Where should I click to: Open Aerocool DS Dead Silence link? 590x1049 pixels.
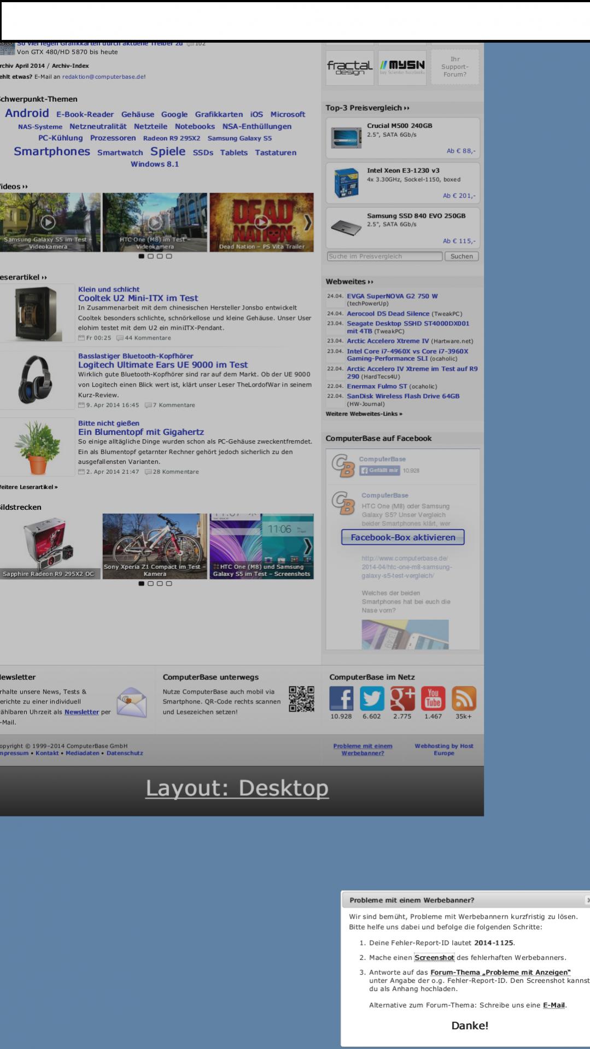click(388, 314)
